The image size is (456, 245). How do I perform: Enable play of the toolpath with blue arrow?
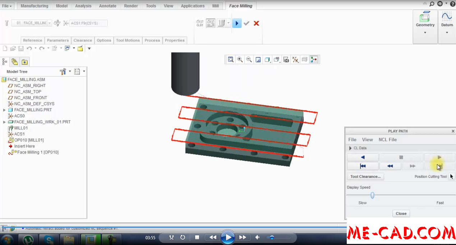[237, 23]
